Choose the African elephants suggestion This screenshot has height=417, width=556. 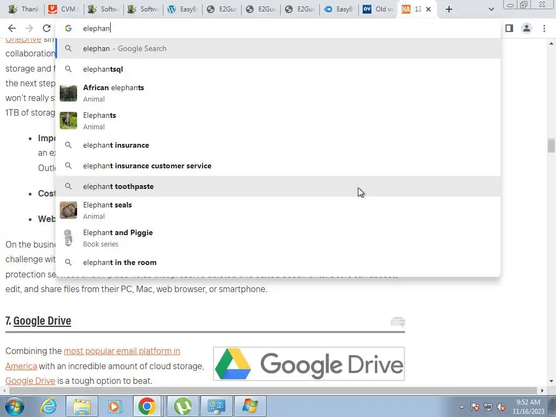278,93
